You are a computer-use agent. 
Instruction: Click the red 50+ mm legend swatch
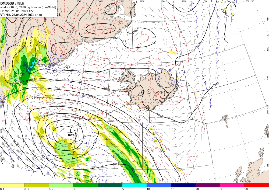tap(257, 185)
